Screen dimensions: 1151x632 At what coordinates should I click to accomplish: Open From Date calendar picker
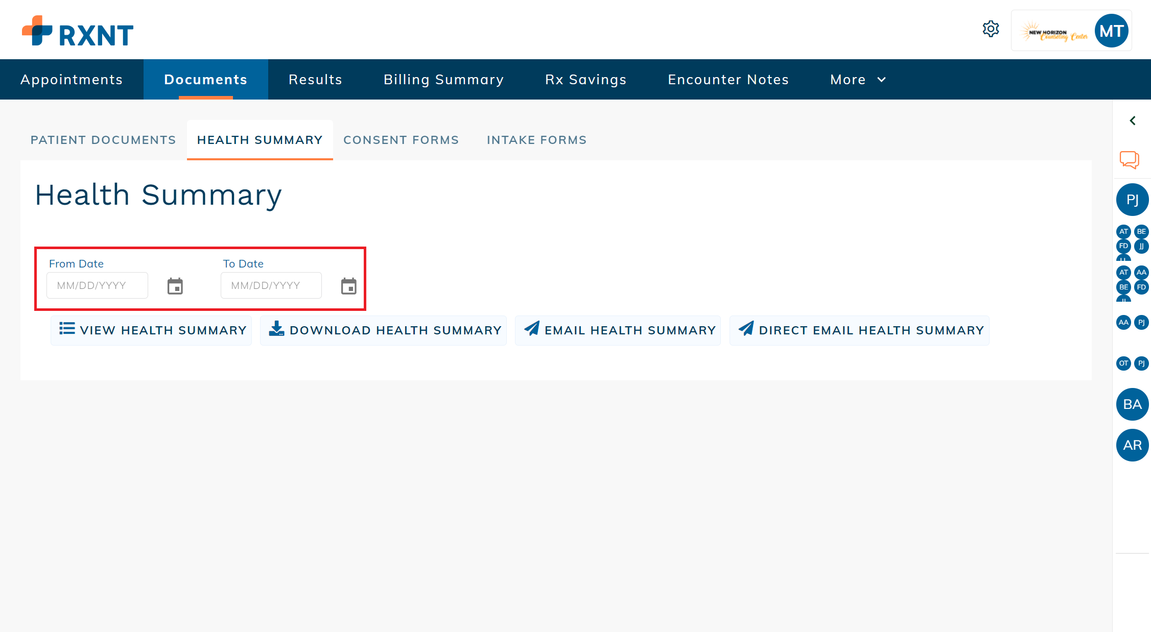175,286
